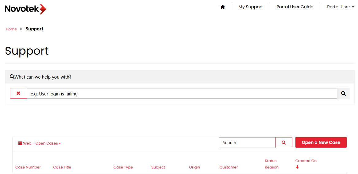Click the Created On sort arrow

pyautogui.click(x=297, y=167)
